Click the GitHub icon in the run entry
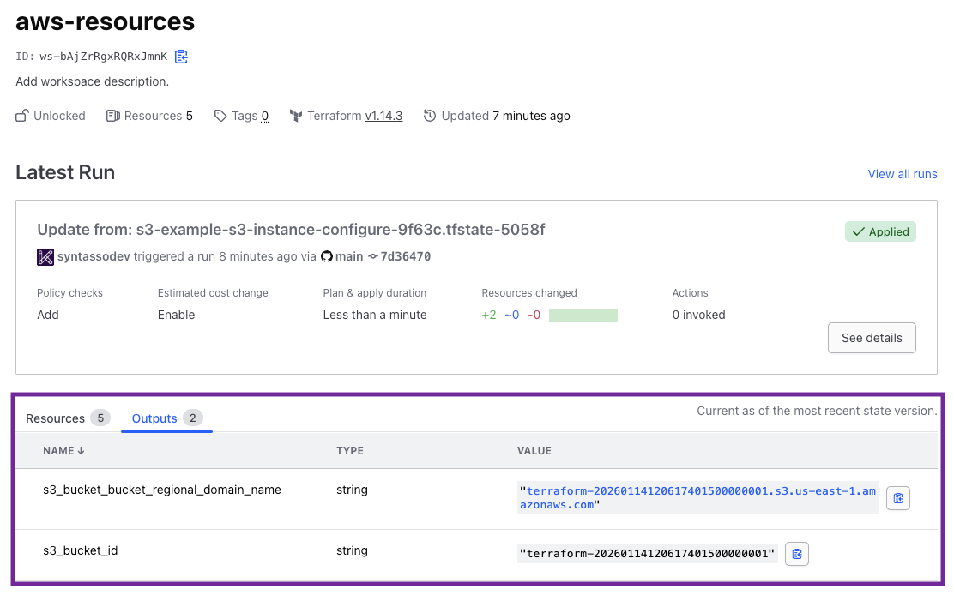This screenshot has height=607, width=954. tap(326, 256)
